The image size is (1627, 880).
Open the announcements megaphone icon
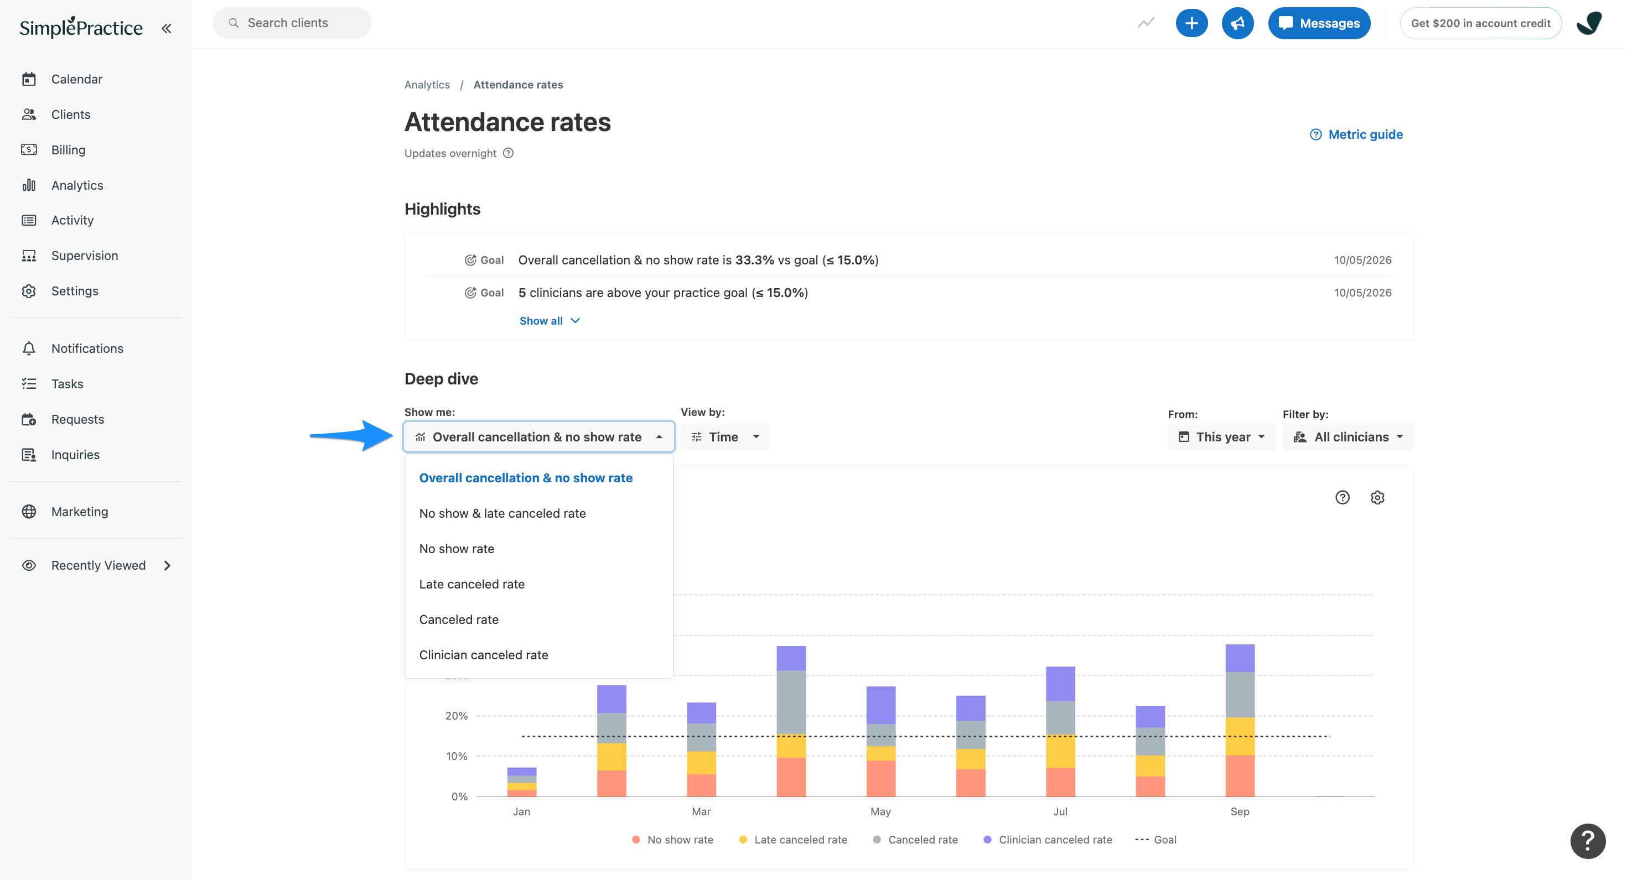[x=1237, y=23]
